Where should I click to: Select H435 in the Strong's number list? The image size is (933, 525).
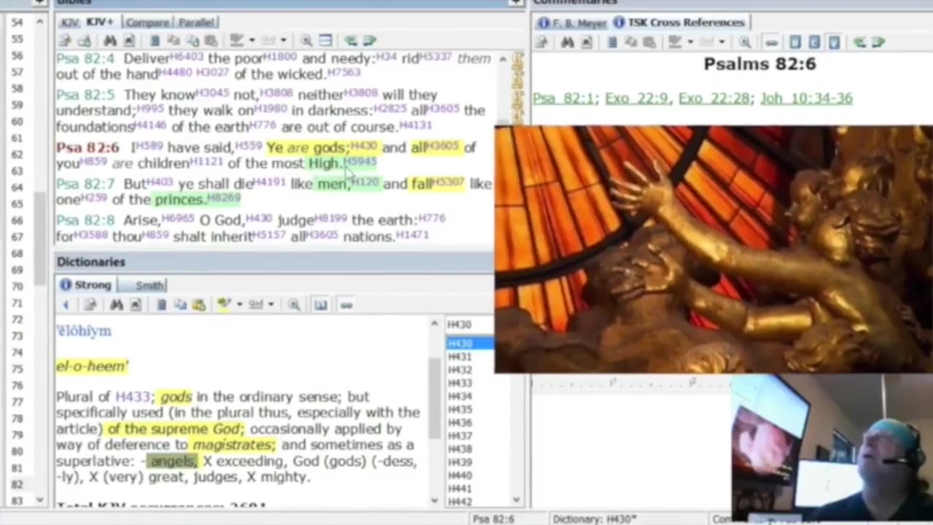coord(459,409)
